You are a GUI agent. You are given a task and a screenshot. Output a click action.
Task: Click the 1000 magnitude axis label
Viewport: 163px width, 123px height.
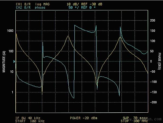(10, 31)
